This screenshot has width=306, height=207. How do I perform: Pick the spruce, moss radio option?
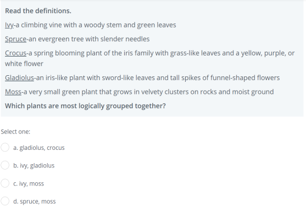(x=5, y=201)
